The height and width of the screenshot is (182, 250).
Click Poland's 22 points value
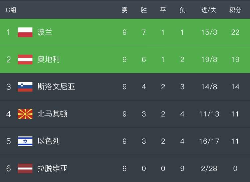(x=235, y=32)
